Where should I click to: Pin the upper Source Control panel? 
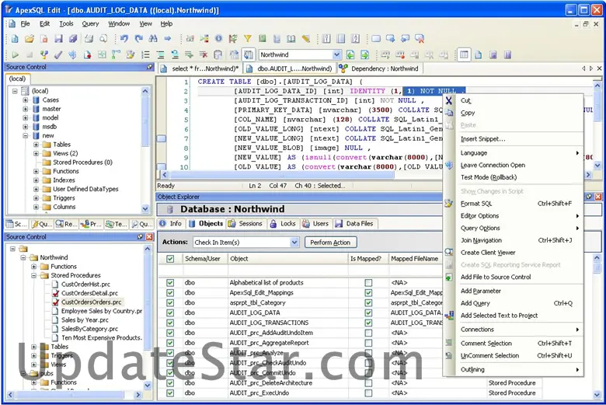[150, 67]
